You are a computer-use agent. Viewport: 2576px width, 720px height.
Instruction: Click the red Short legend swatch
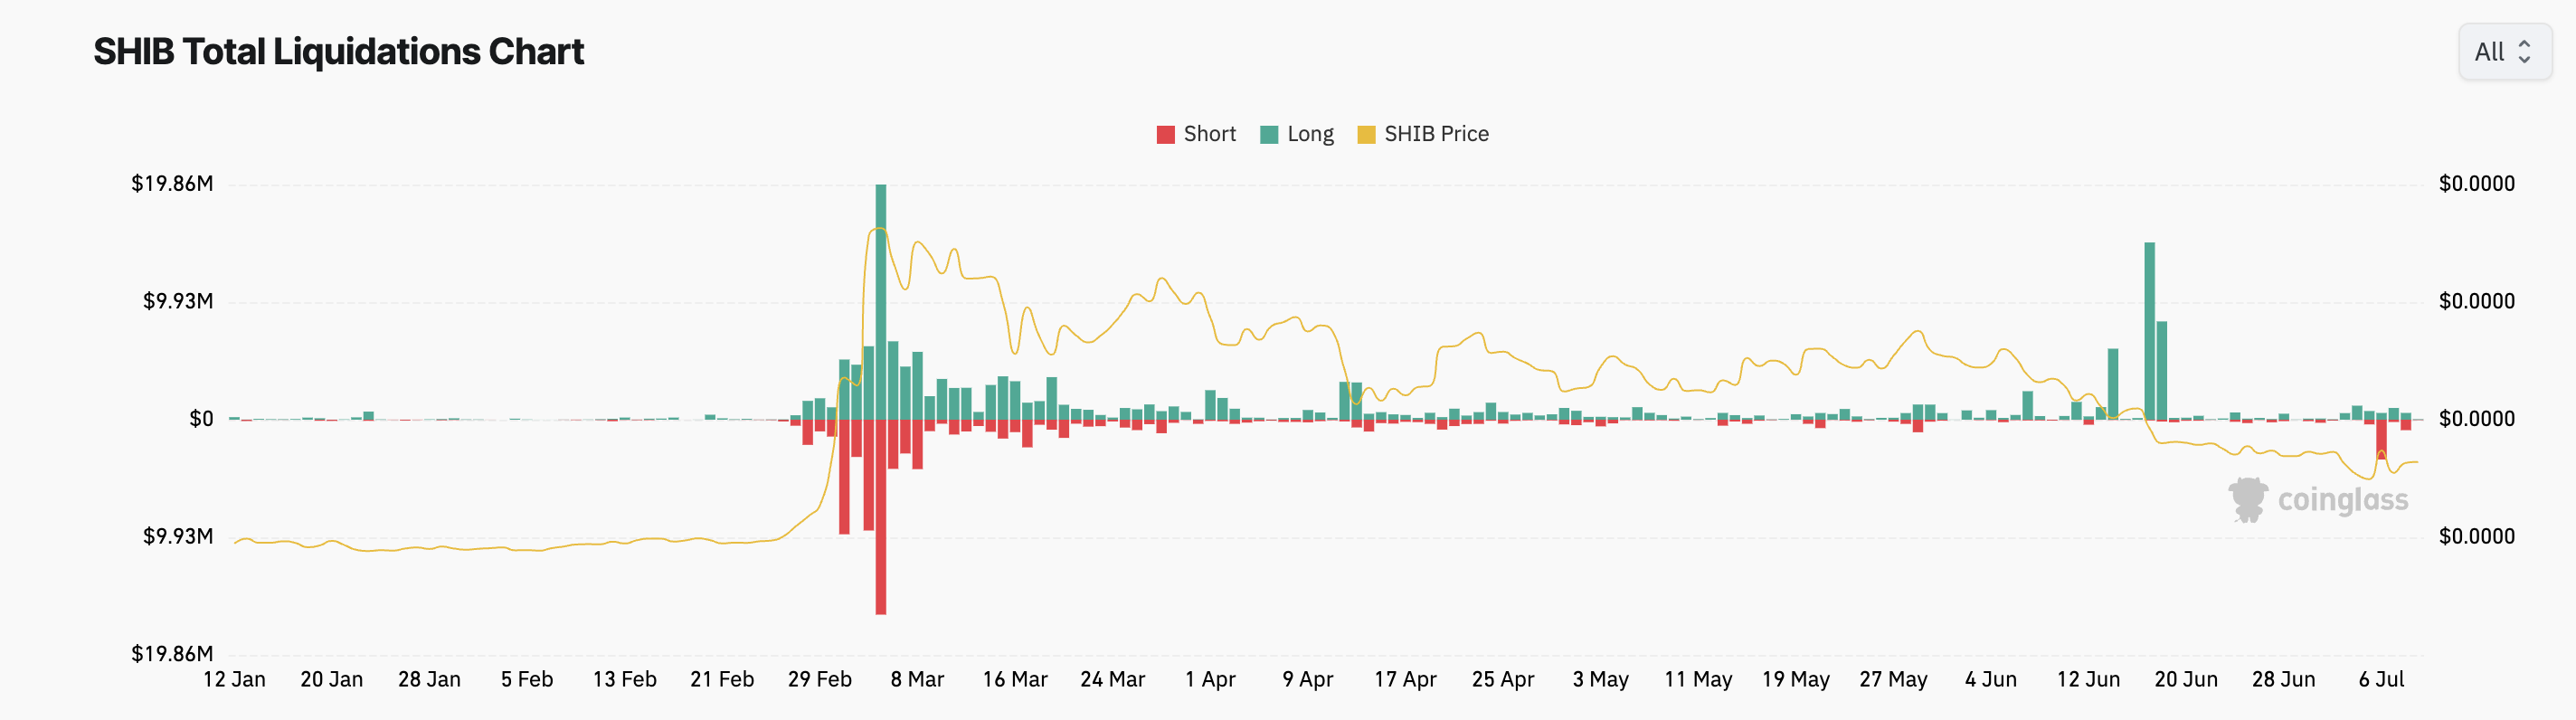(1165, 135)
